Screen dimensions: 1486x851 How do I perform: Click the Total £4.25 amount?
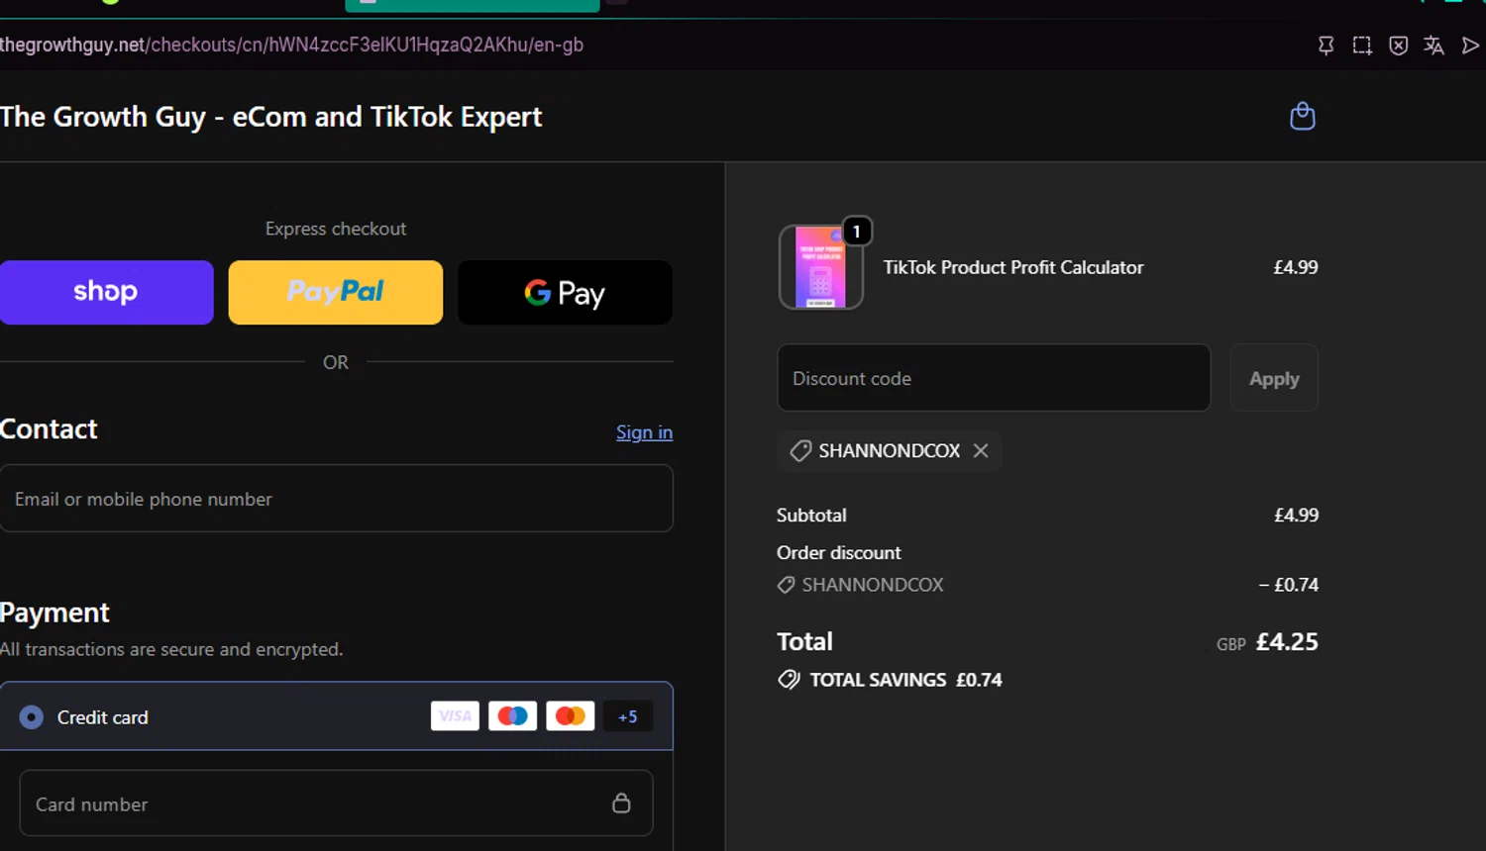pyautogui.click(x=1287, y=641)
